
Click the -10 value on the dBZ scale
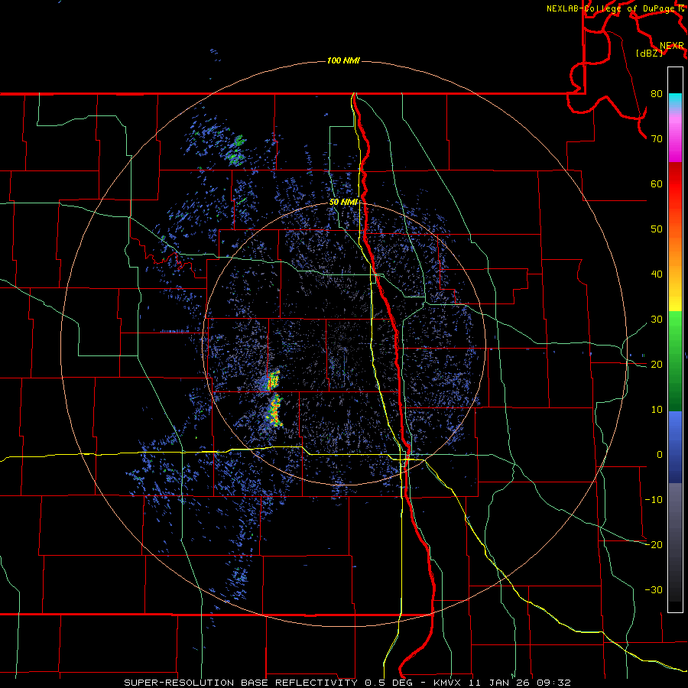(x=654, y=500)
